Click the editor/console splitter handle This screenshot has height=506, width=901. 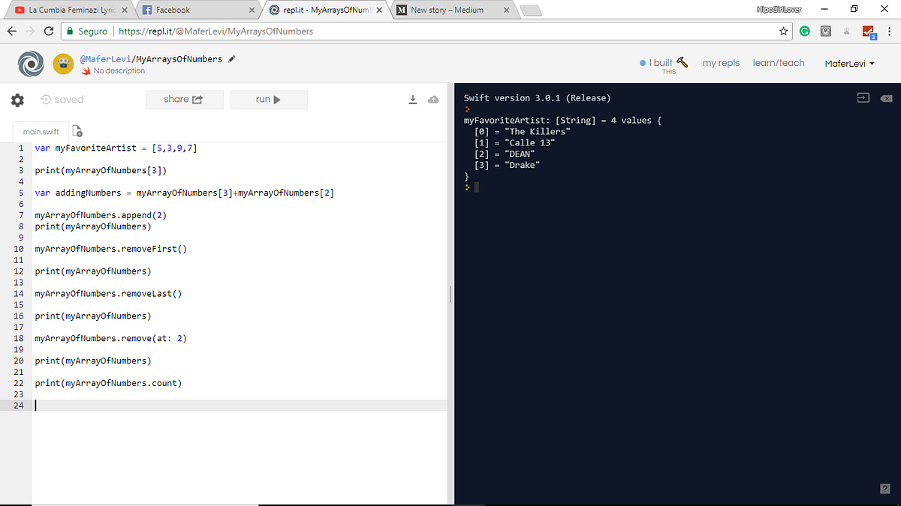450,294
